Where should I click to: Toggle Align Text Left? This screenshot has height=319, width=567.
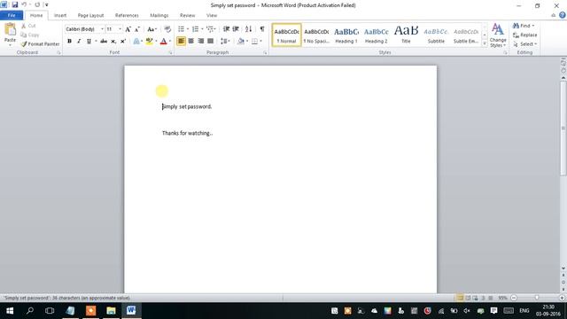(x=181, y=42)
